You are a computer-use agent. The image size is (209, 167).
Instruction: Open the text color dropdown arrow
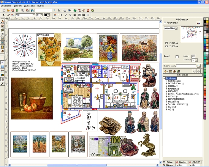click(48, 15)
